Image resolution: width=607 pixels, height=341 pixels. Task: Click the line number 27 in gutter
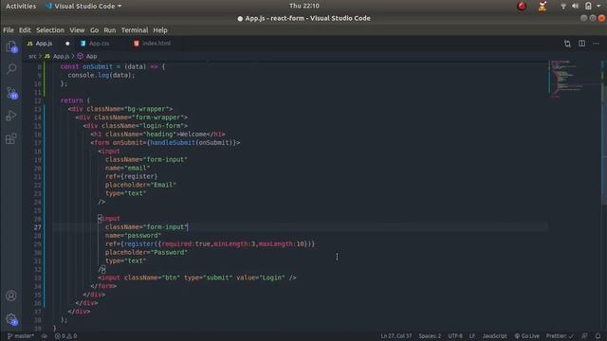(x=37, y=227)
